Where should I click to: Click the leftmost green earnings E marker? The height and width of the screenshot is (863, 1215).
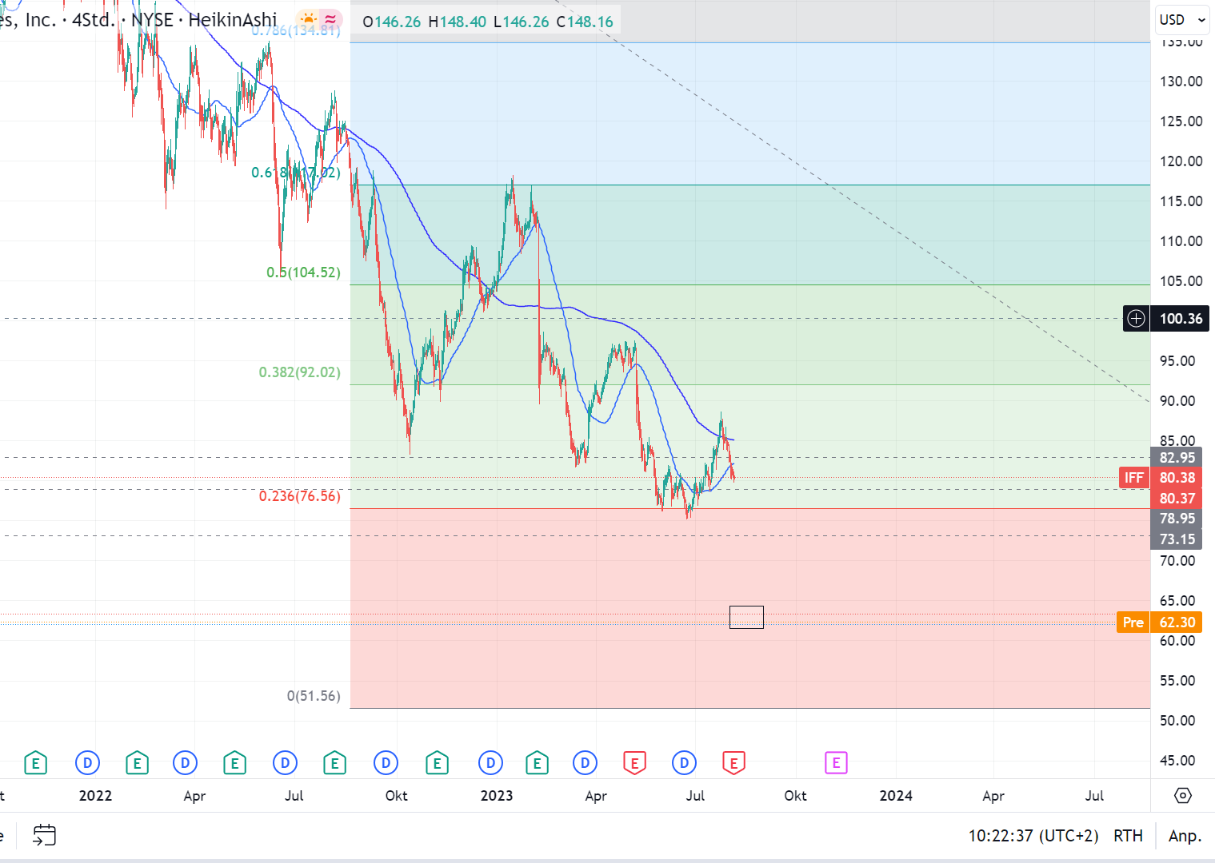coord(35,763)
